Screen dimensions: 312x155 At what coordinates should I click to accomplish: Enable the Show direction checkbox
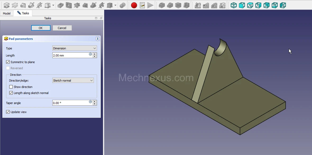(x=11, y=87)
